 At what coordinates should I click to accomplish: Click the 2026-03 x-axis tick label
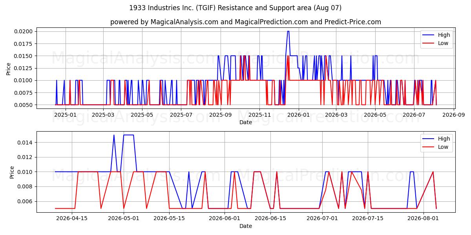(336, 115)
